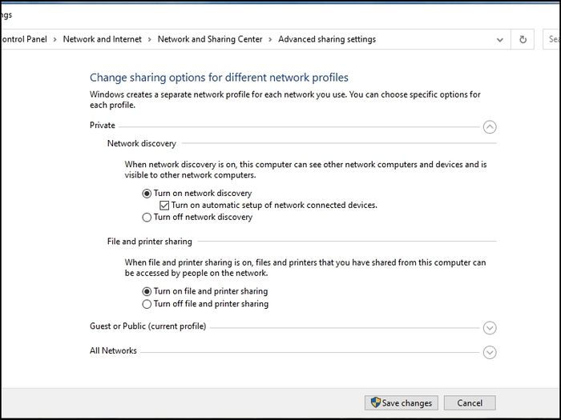Image resolution: width=561 pixels, height=420 pixels.
Task: Click the refresh icon in address bar
Action: (523, 39)
